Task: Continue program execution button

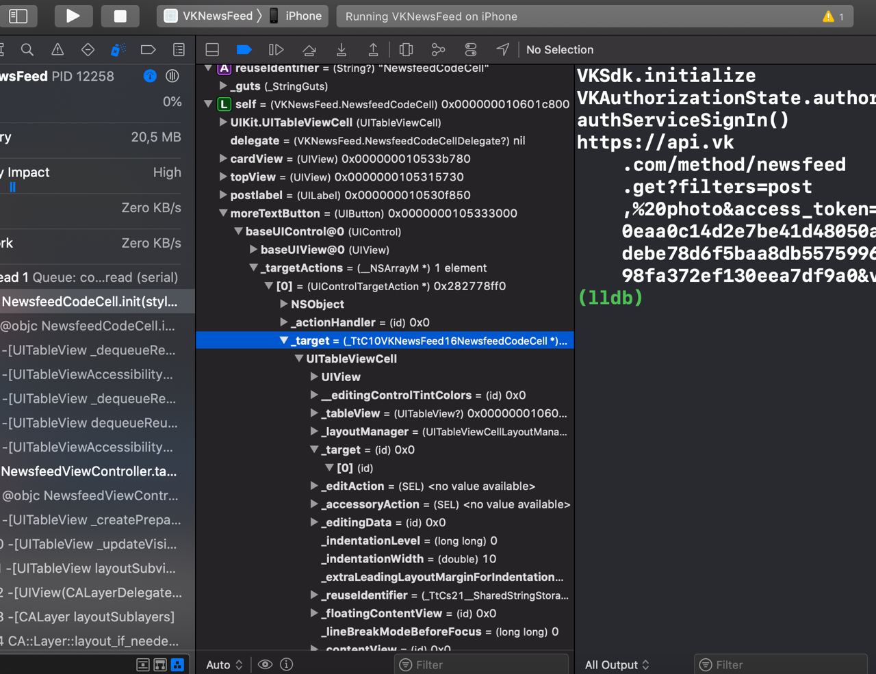Action: tap(276, 49)
